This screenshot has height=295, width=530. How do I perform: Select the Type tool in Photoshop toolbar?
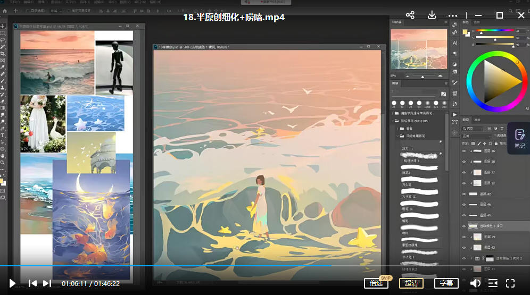[3, 136]
